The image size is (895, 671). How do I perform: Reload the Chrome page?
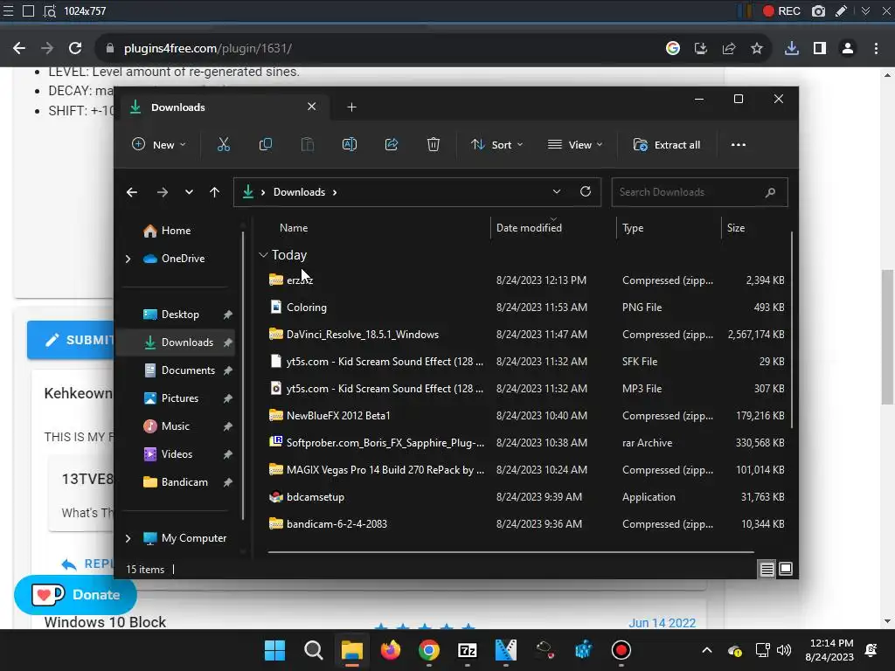(75, 49)
